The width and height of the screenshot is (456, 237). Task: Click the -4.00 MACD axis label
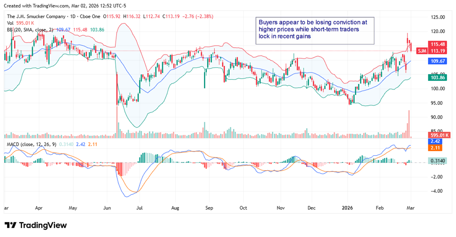438,191
